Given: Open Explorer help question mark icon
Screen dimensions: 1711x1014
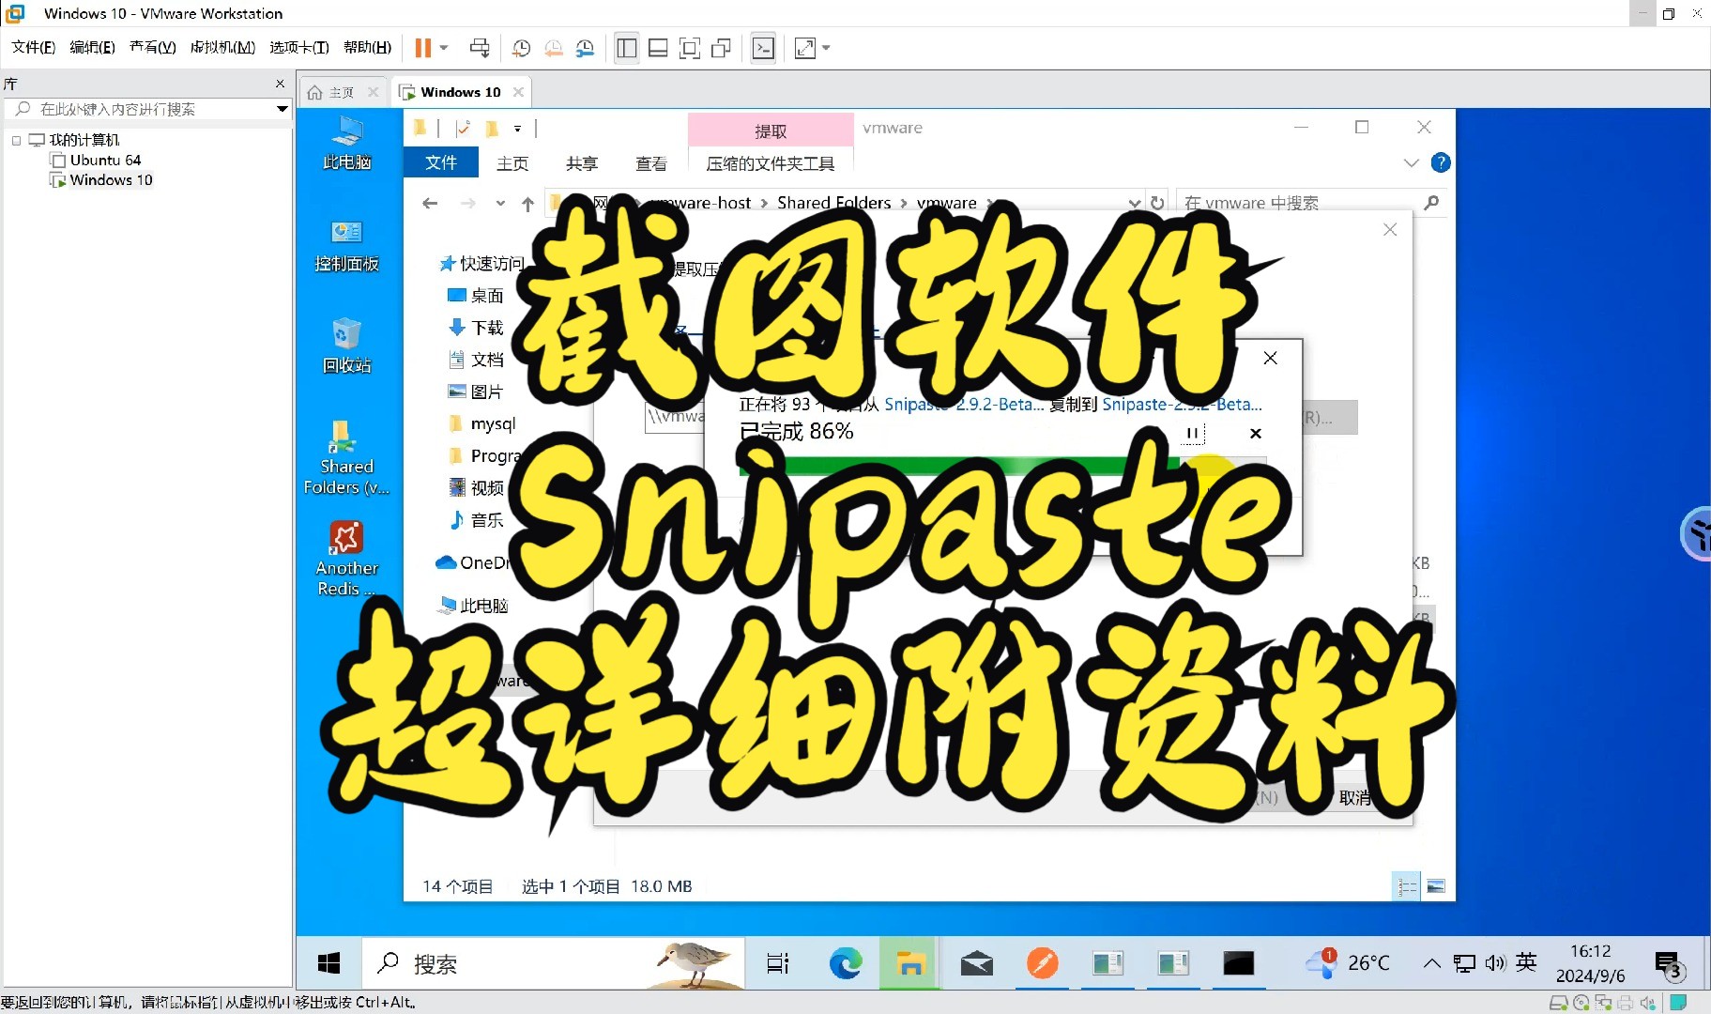Looking at the screenshot, I should (x=1441, y=162).
